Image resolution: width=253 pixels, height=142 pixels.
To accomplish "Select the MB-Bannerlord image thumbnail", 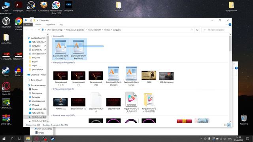I will click(166, 77).
